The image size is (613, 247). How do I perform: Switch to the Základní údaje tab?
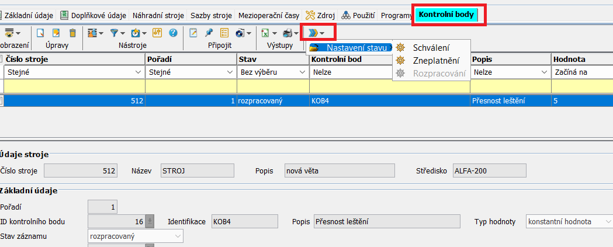(27, 15)
